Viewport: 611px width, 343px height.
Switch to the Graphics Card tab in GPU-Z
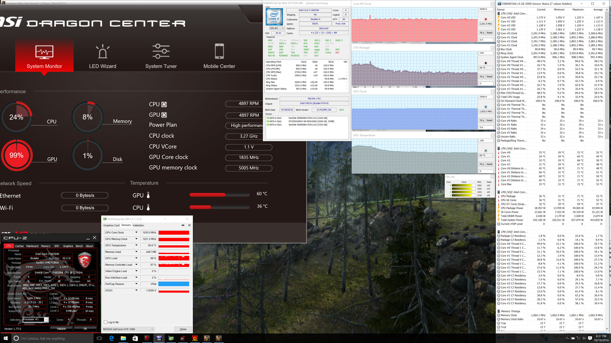111,225
